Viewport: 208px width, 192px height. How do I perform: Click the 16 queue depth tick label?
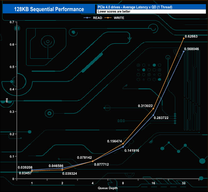pyautogui.click(x=153, y=183)
